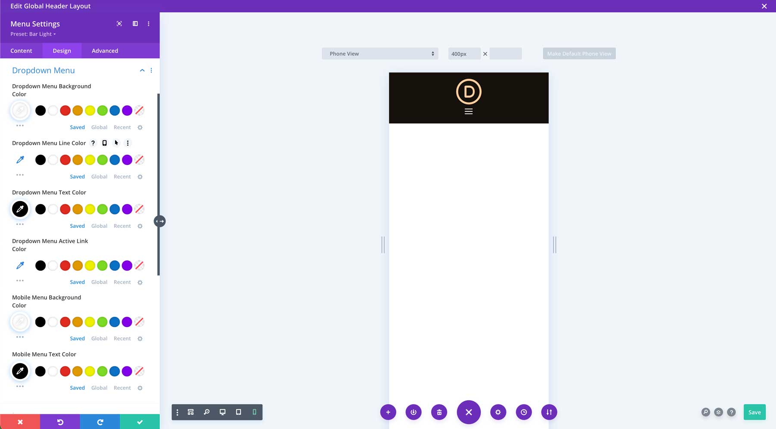Viewport: 776px width, 429px height.
Task: Toggle hover state for Dropdown Menu Line Color
Action: tap(116, 143)
